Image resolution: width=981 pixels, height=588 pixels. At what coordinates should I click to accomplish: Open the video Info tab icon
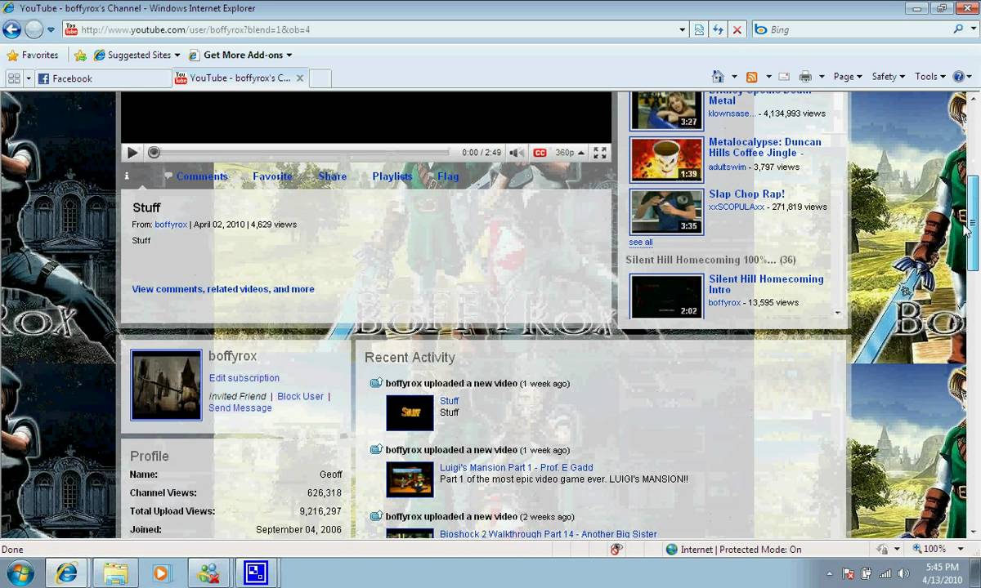point(127,176)
